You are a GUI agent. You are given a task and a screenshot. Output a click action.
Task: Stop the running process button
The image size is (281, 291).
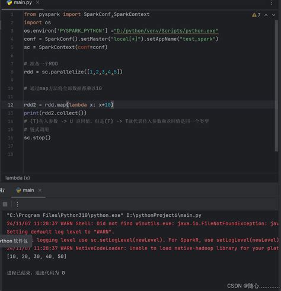5,204
